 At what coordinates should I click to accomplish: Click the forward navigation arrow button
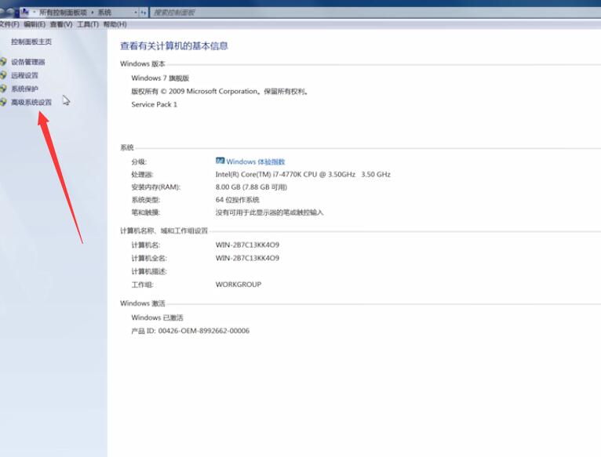[12, 12]
